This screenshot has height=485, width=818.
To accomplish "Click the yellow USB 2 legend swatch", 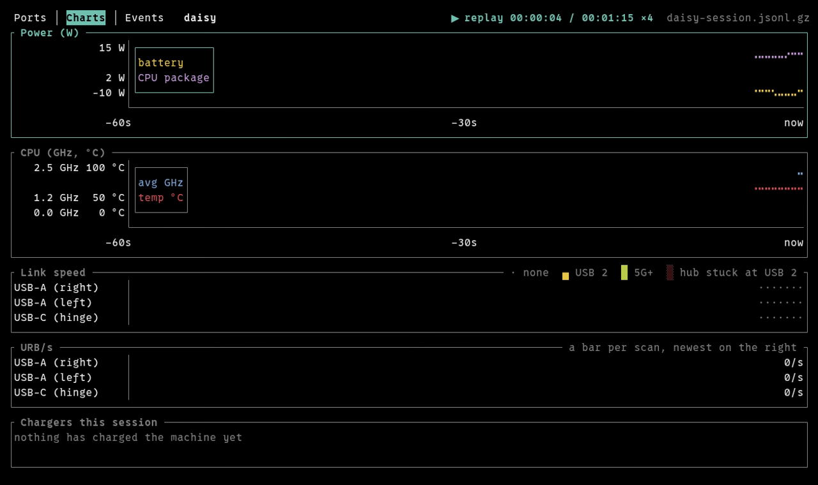I will click(x=566, y=276).
